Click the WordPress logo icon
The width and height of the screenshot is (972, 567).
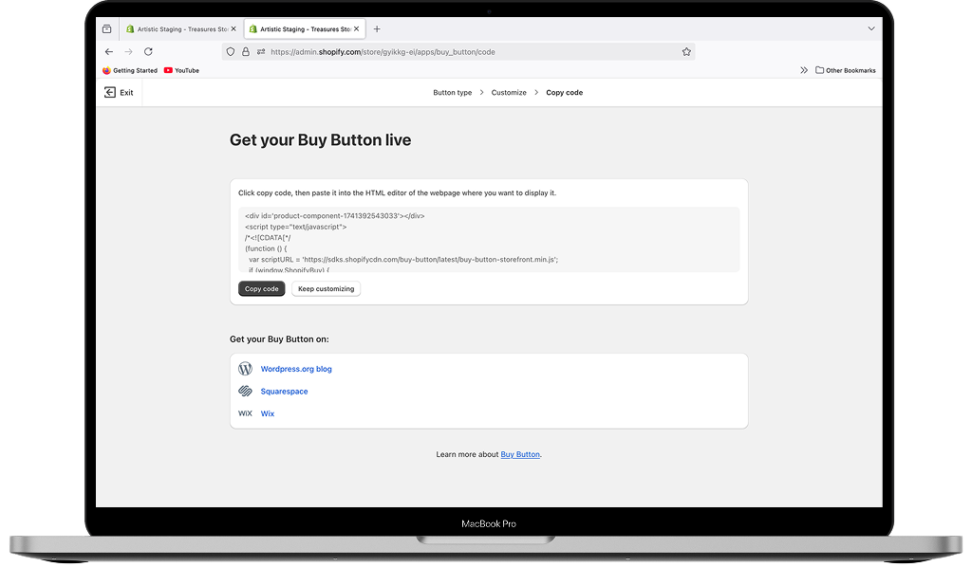pyautogui.click(x=246, y=369)
